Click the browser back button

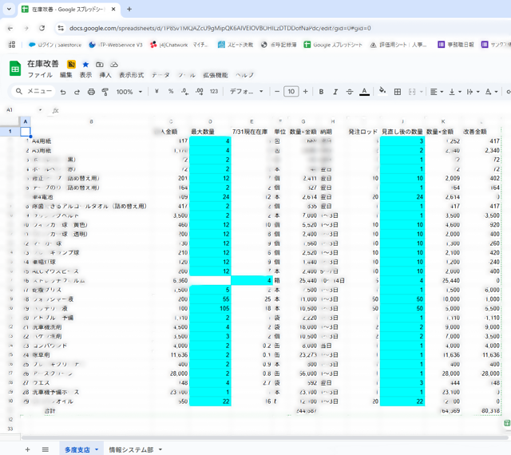point(10,29)
